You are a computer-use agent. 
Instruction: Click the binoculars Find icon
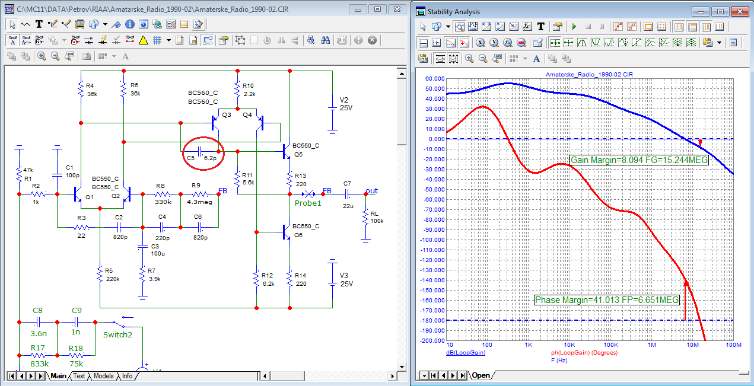pyautogui.click(x=326, y=40)
